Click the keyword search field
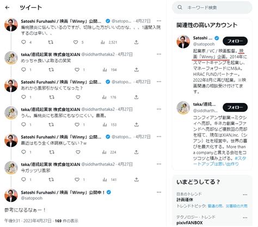 point(212,8)
